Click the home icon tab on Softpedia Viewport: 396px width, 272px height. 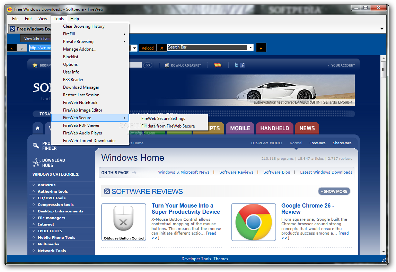[38, 128]
